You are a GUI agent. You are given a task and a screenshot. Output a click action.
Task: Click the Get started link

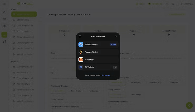tap(106, 75)
